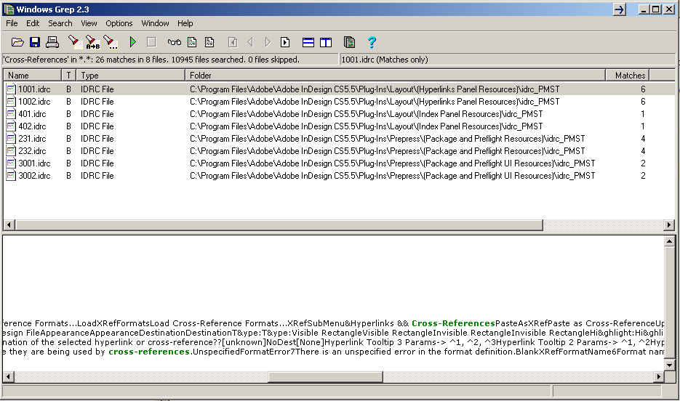Select the 1001.idrc result row
This screenshot has height=401, width=680.
point(339,89)
